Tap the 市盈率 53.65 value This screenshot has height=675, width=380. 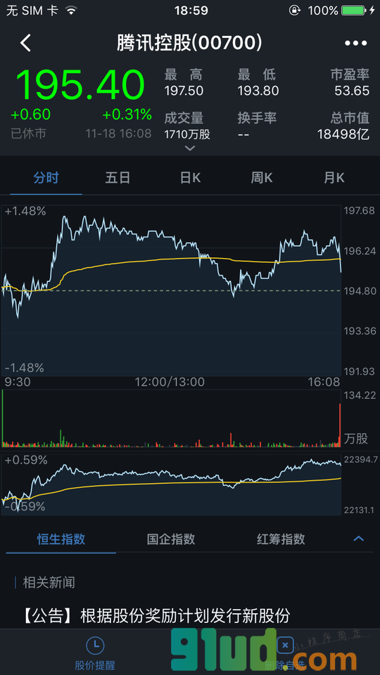click(x=353, y=91)
